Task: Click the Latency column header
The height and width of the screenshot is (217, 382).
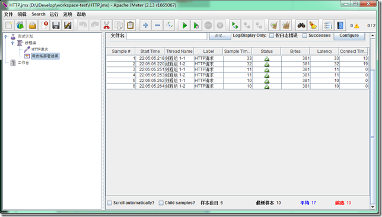Action: (324, 52)
